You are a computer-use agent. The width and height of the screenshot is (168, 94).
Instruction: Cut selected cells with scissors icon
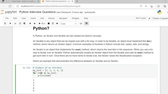point(15,23)
